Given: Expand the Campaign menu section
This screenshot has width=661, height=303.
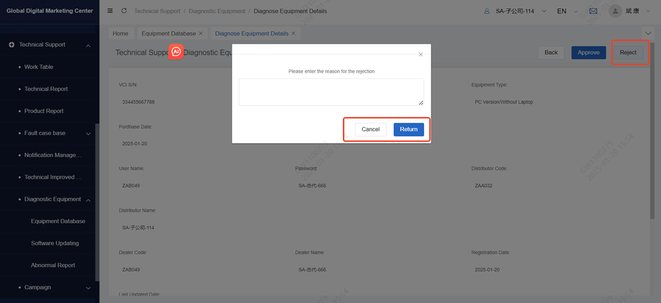Looking at the screenshot, I should pos(88,288).
